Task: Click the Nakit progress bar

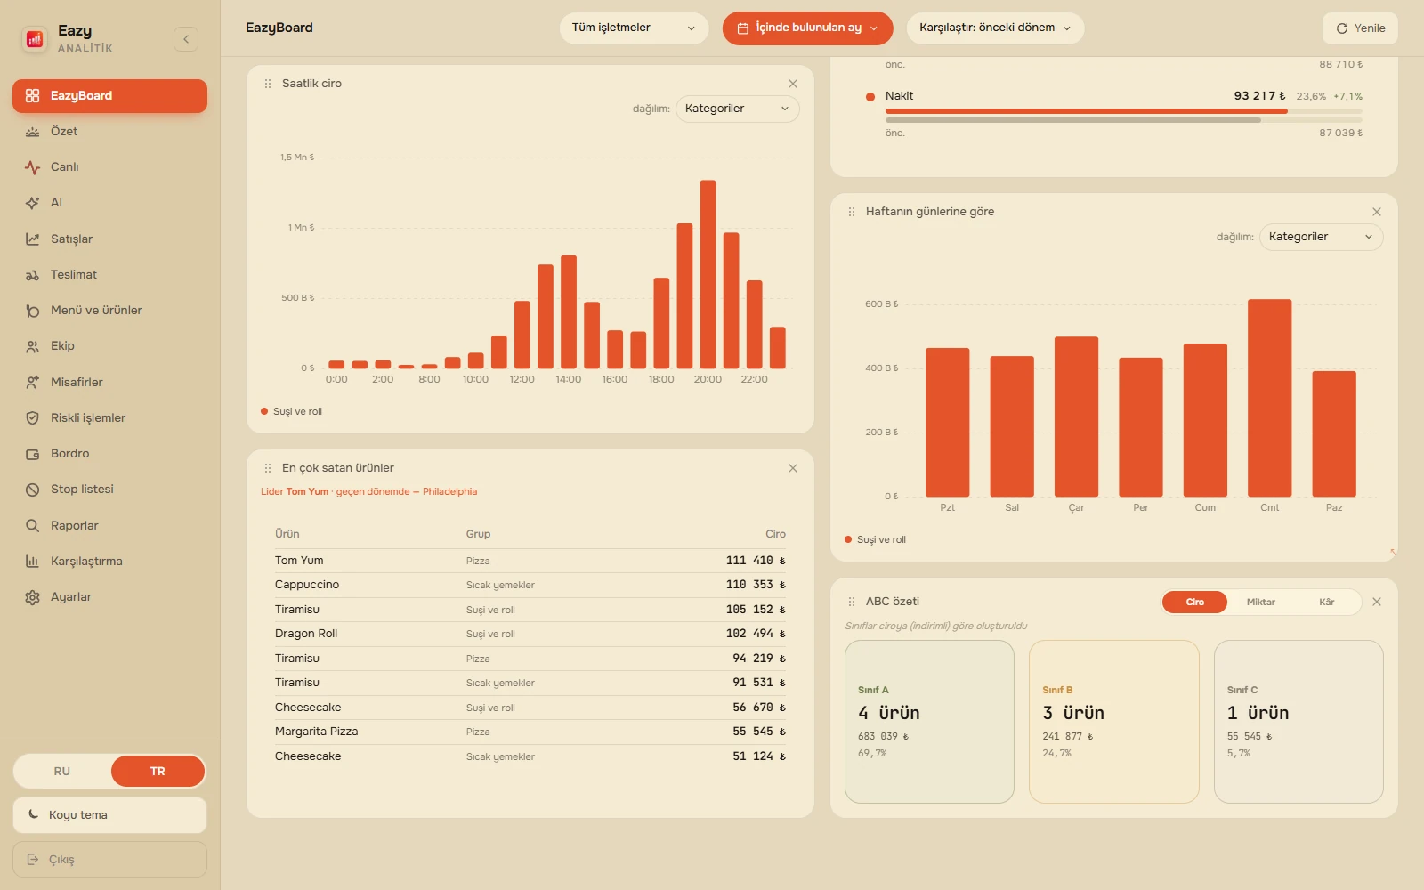Action: [x=1123, y=111]
